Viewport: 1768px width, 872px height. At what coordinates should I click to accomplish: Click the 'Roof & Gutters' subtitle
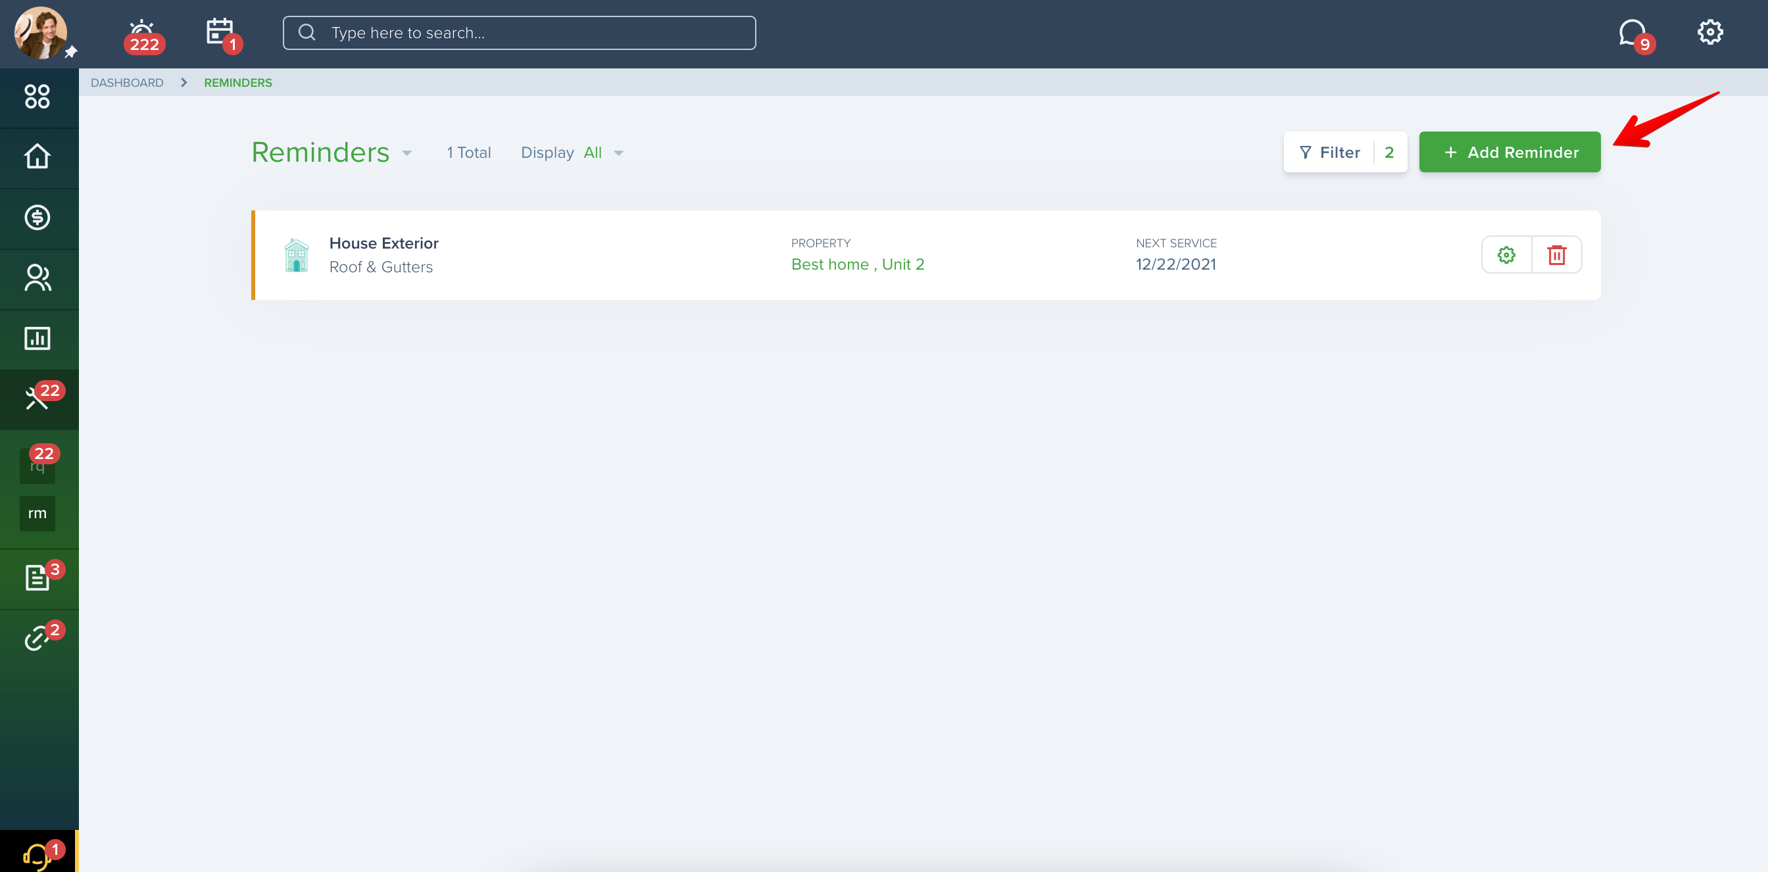381,267
